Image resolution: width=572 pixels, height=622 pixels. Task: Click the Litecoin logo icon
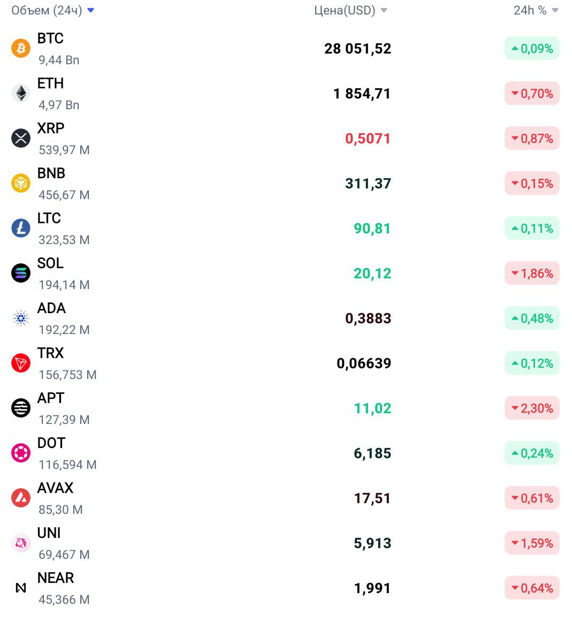tap(21, 228)
